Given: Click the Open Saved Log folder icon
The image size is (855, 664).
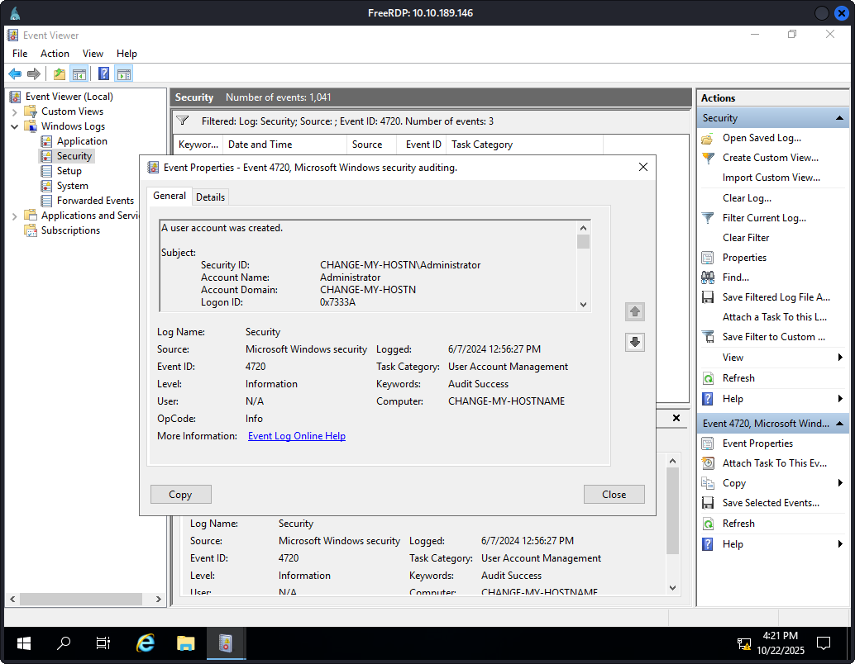Looking at the screenshot, I should pyautogui.click(x=707, y=139).
